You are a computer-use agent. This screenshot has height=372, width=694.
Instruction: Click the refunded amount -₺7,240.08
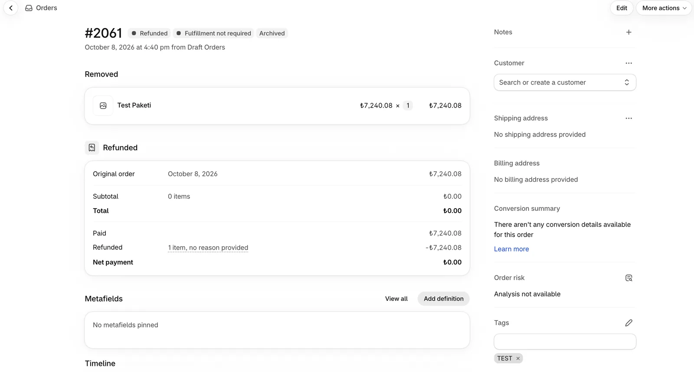pyautogui.click(x=443, y=248)
